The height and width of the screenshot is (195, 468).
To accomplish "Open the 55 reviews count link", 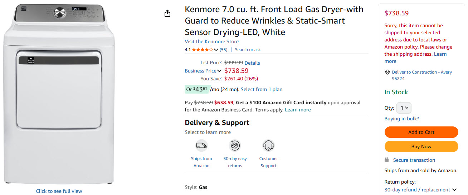I will [x=223, y=50].
